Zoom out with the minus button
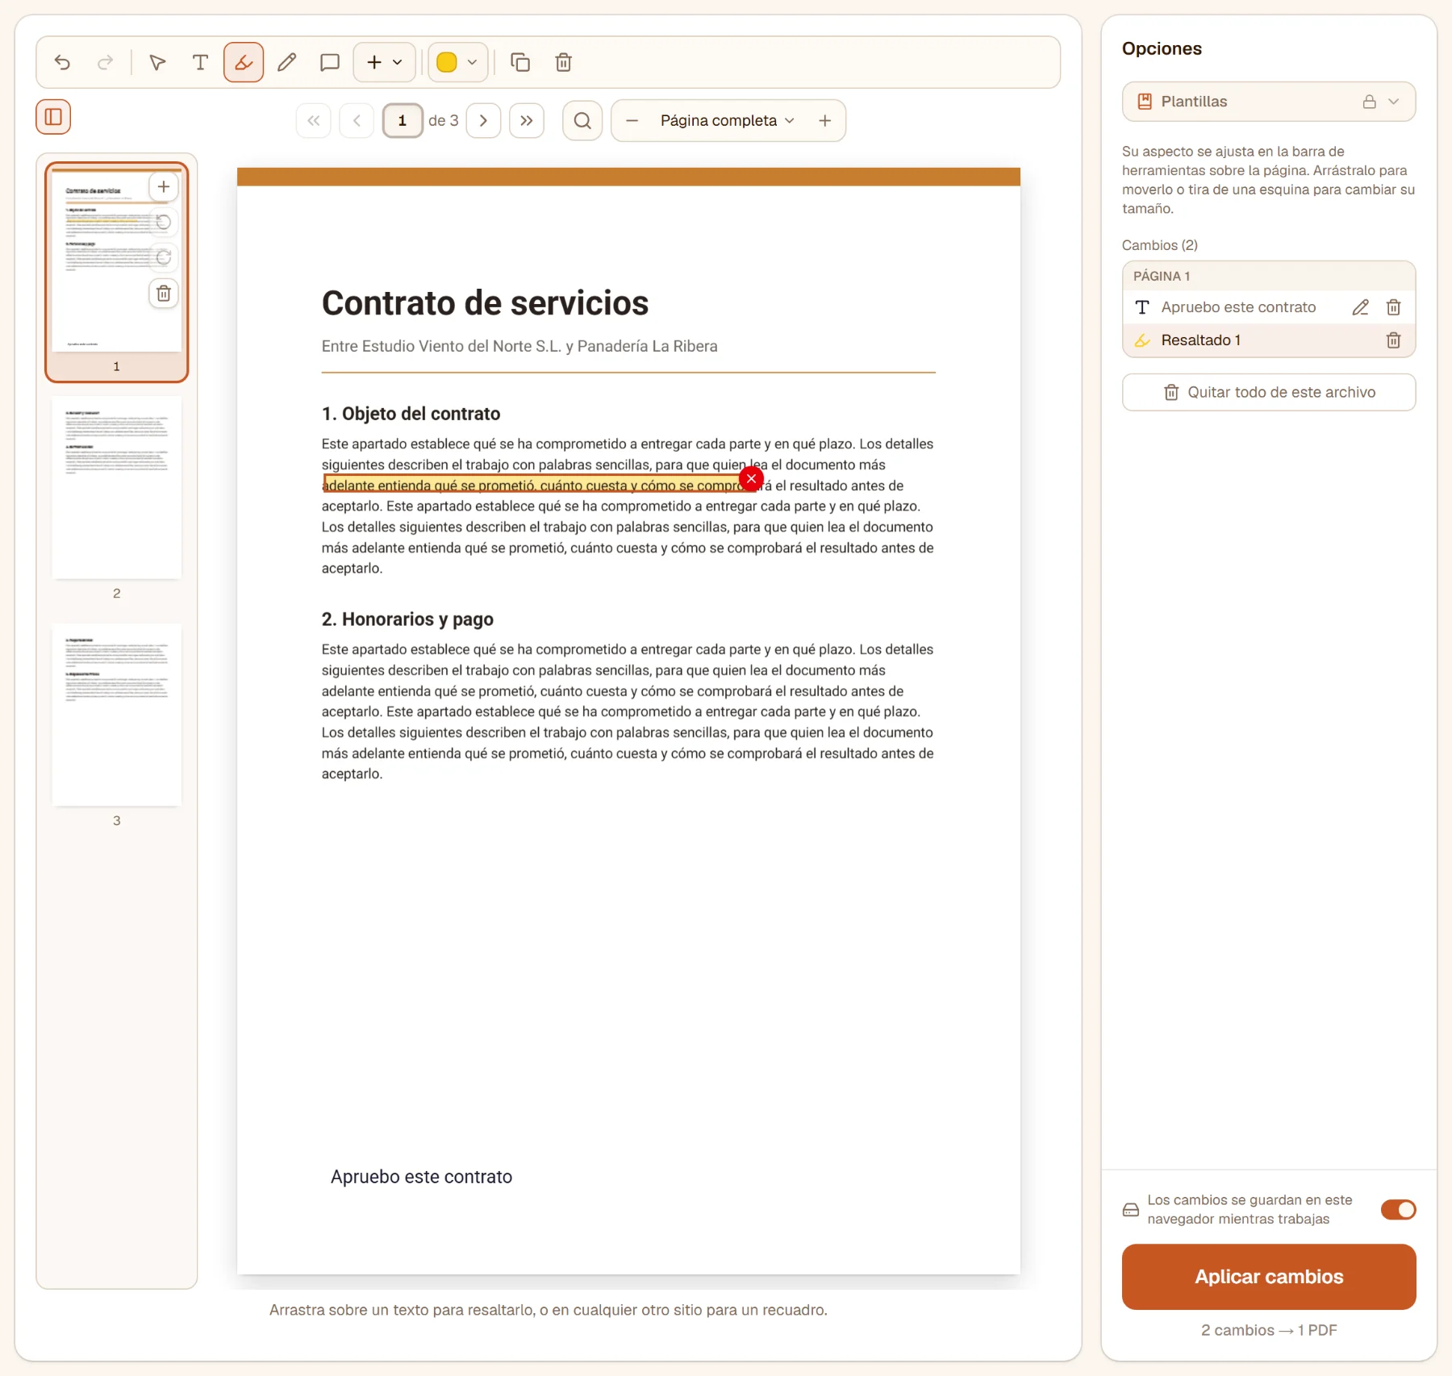The image size is (1452, 1376). click(632, 121)
